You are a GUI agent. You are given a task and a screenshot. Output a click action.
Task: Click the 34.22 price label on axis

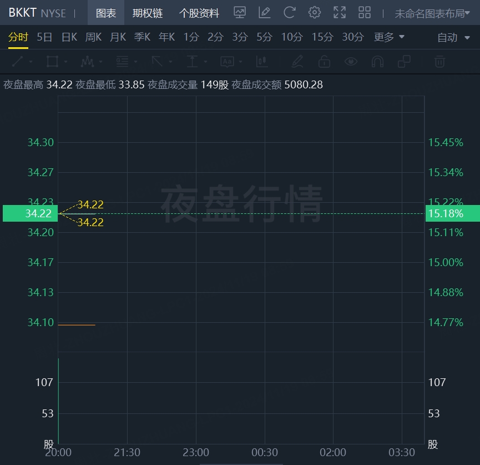(31, 213)
